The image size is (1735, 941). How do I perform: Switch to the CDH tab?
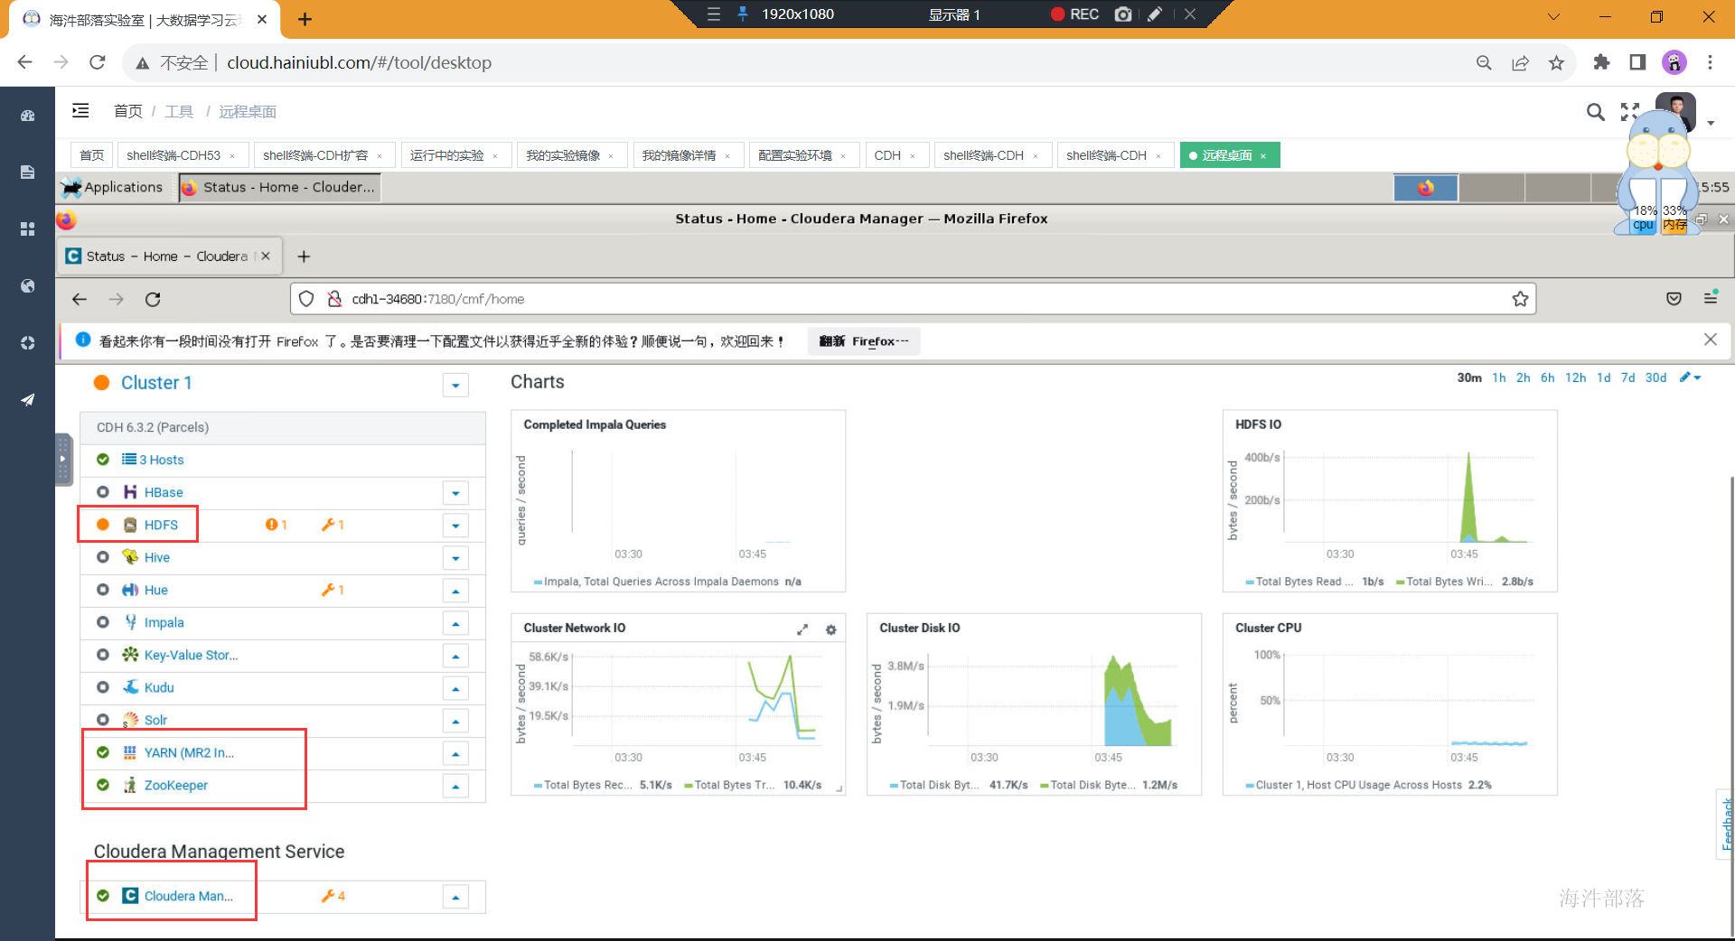[887, 155]
